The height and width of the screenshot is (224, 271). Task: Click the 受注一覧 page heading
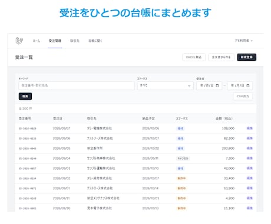(24, 57)
